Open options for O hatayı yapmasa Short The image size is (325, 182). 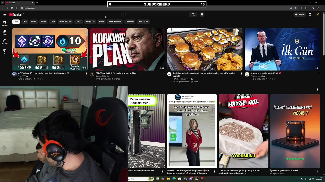[266, 172]
